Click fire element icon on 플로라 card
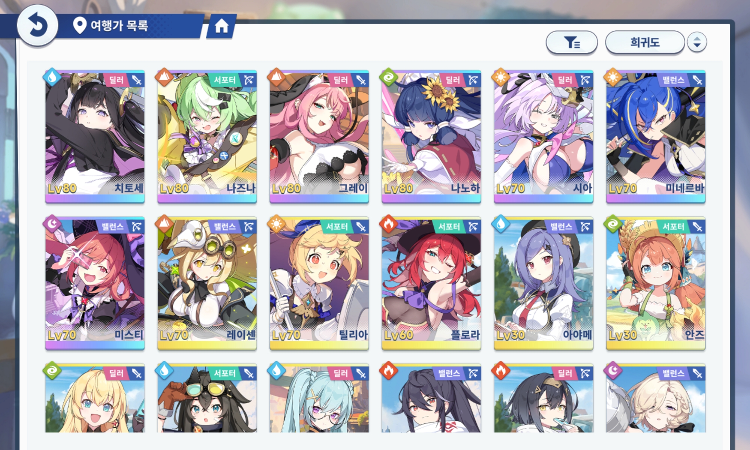750x450 pixels. pos(388,224)
